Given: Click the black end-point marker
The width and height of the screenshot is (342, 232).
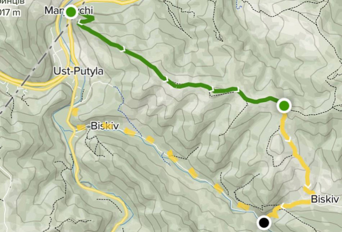Looking at the screenshot, I should point(264,222).
